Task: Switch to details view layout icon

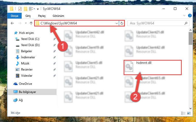Action: (x=183, y=113)
